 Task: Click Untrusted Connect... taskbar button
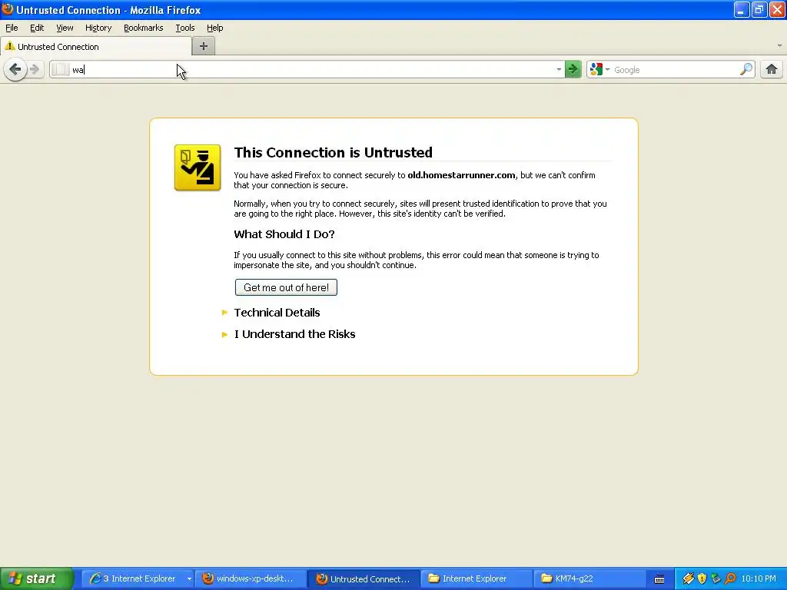point(363,578)
